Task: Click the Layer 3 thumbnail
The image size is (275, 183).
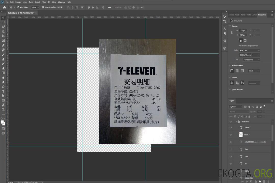Action: 241,135
